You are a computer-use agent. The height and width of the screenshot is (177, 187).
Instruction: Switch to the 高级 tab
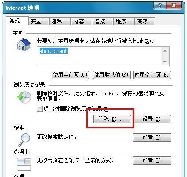145,22
